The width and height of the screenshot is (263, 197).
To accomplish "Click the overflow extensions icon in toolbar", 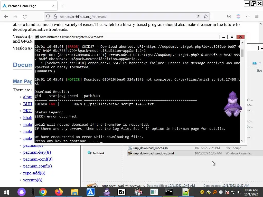I will [248, 16].
